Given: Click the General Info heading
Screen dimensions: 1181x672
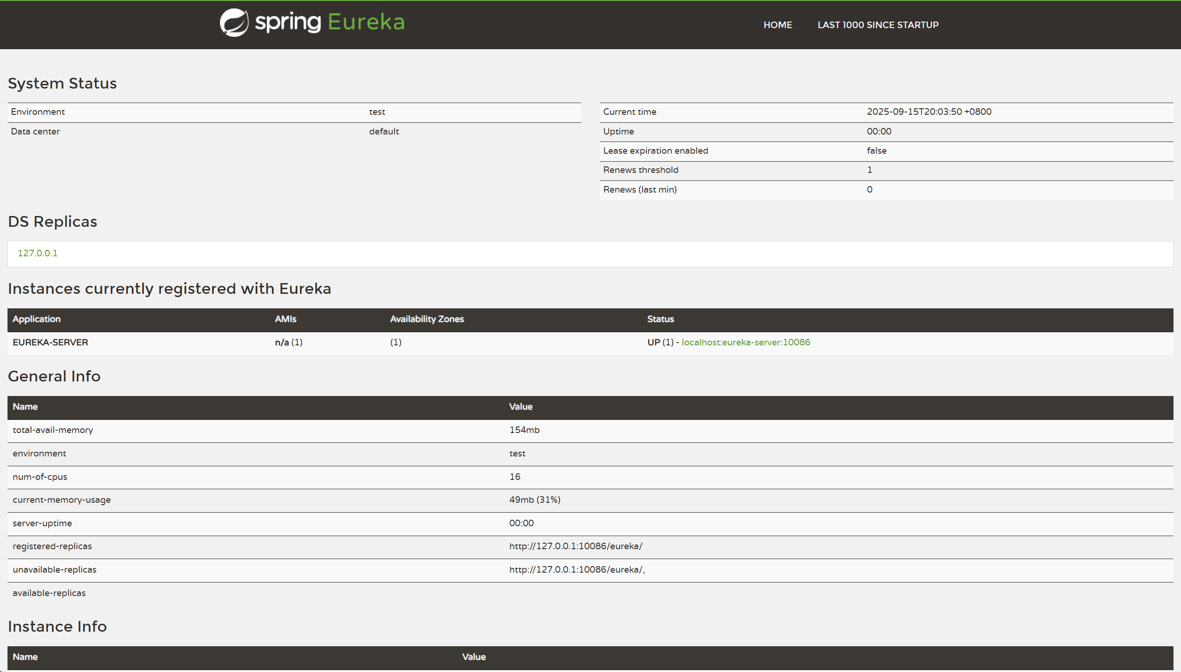Looking at the screenshot, I should click(x=54, y=376).
